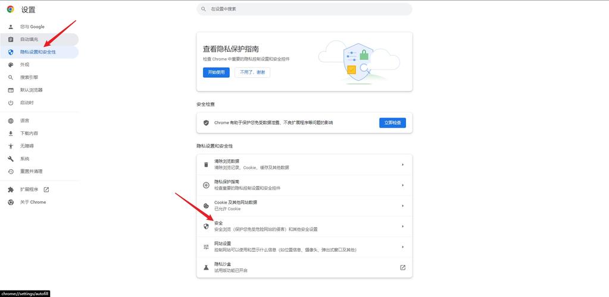Open 下载内容 settings section
The width and height of the screenshot is (609, 297).
click(x=39, y=134)
